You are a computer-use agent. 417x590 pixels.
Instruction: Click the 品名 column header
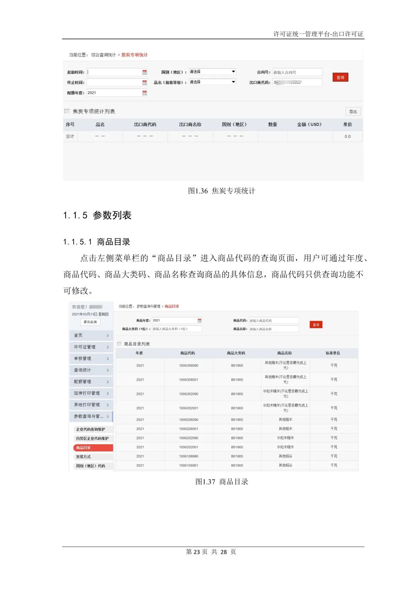[x=100, y=124]
